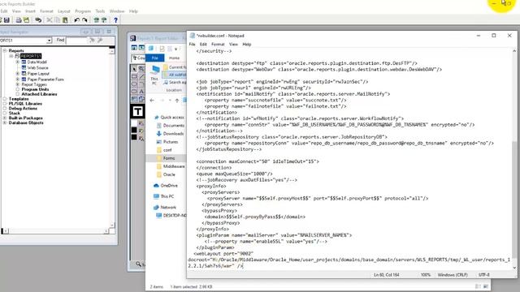This screenshot has width=520, height=292.
Task: Click the details view icon in Explorer status bar
Action: point(478,286)
